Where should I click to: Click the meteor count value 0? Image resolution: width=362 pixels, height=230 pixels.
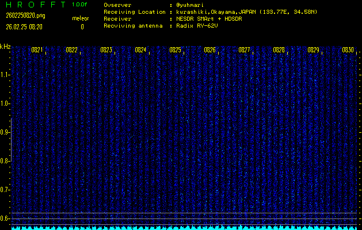pos(82,26)
